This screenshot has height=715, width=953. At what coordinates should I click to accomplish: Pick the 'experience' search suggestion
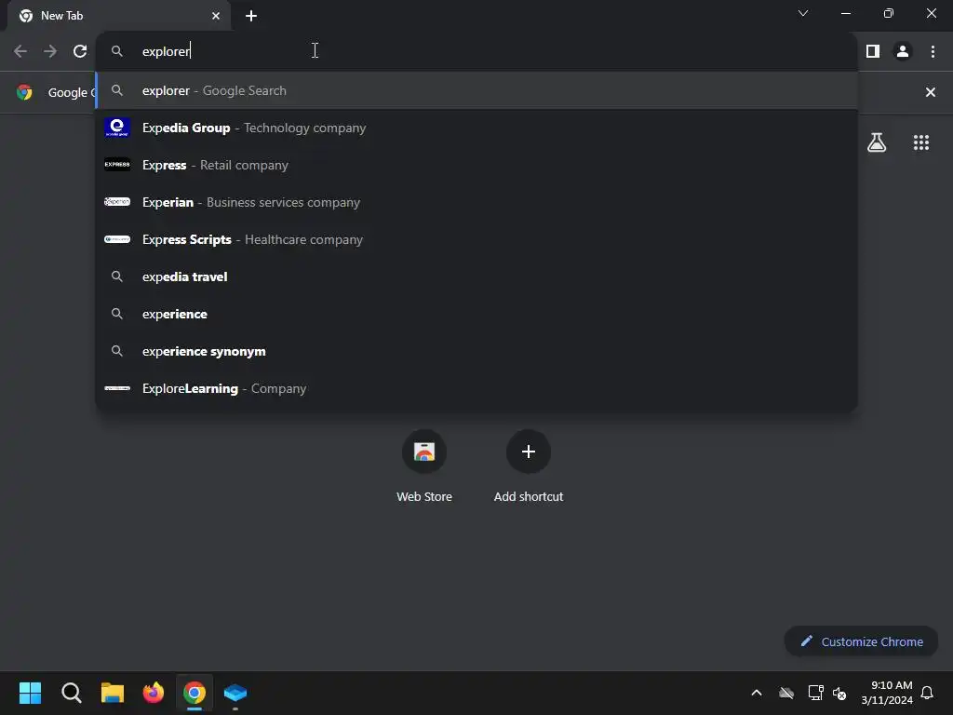click(476, 314)
